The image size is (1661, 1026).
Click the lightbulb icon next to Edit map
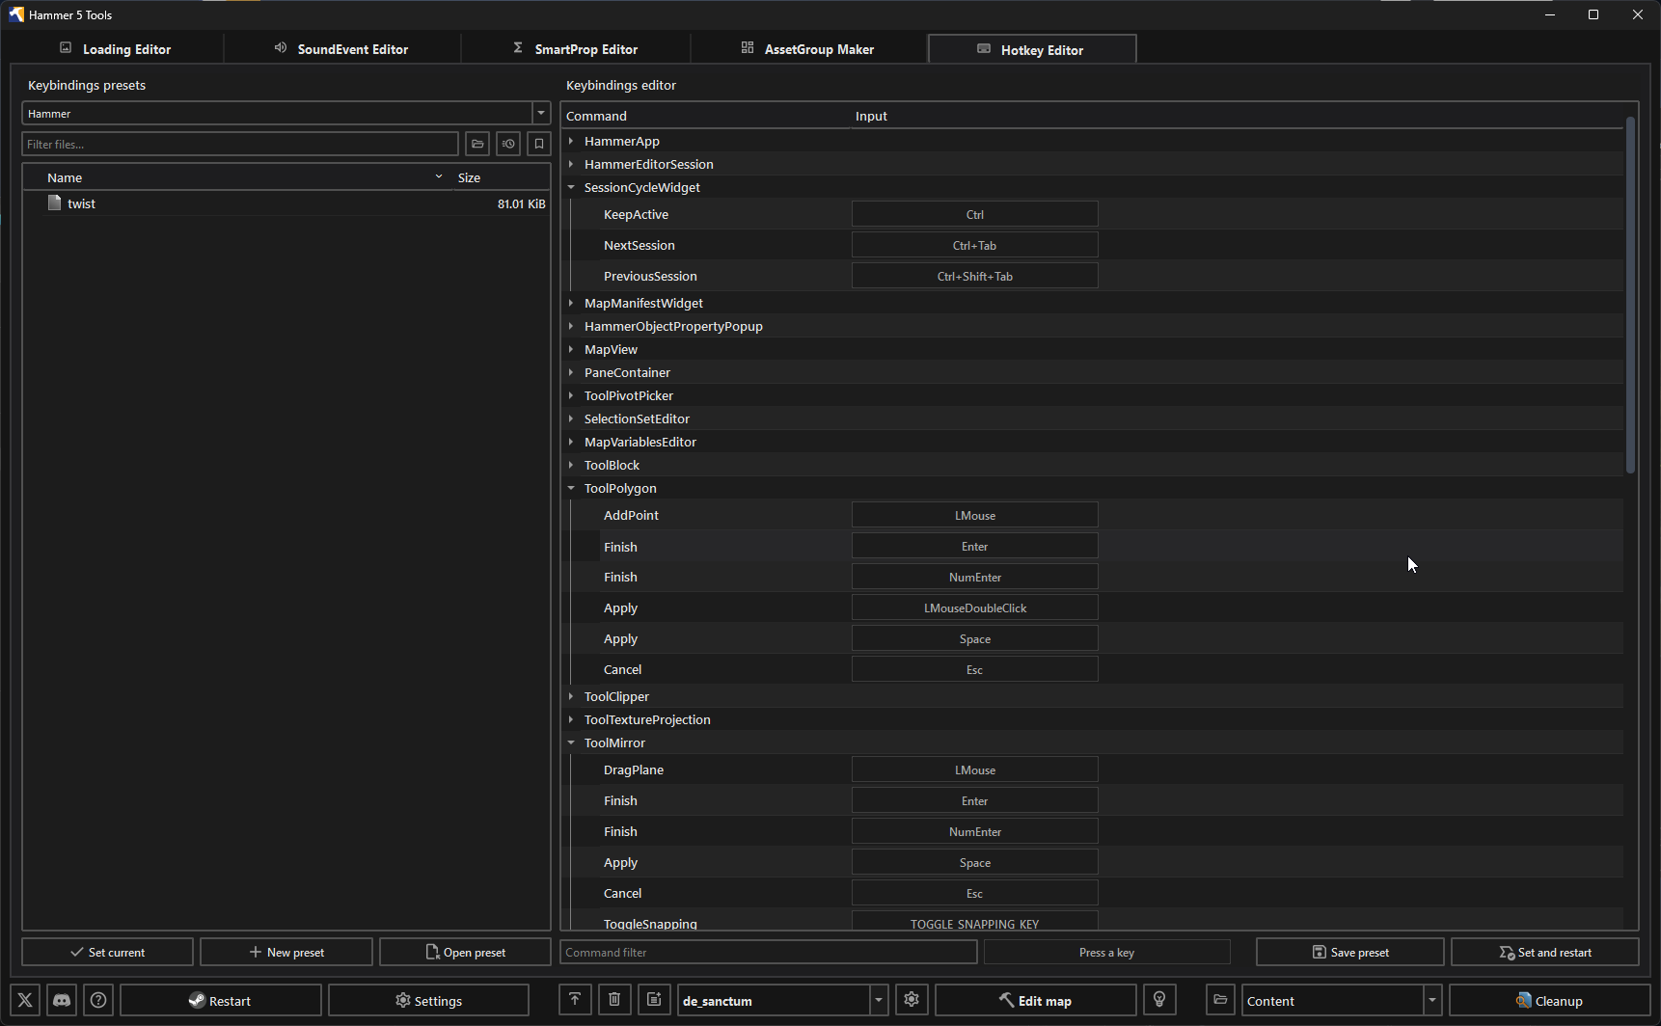coord(1159,1000)
